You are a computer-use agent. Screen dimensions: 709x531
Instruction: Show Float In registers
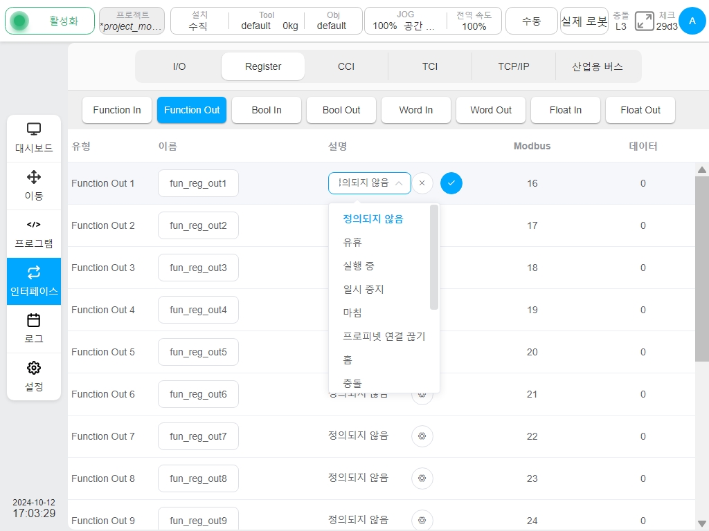tap(566, 110)
